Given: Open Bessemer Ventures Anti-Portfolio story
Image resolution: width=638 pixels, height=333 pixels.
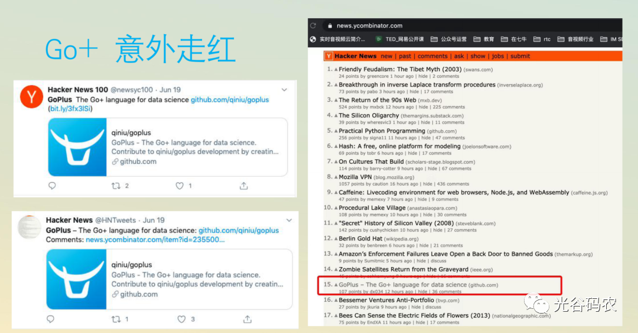Looking at the screenshot, I should point(386,301).
